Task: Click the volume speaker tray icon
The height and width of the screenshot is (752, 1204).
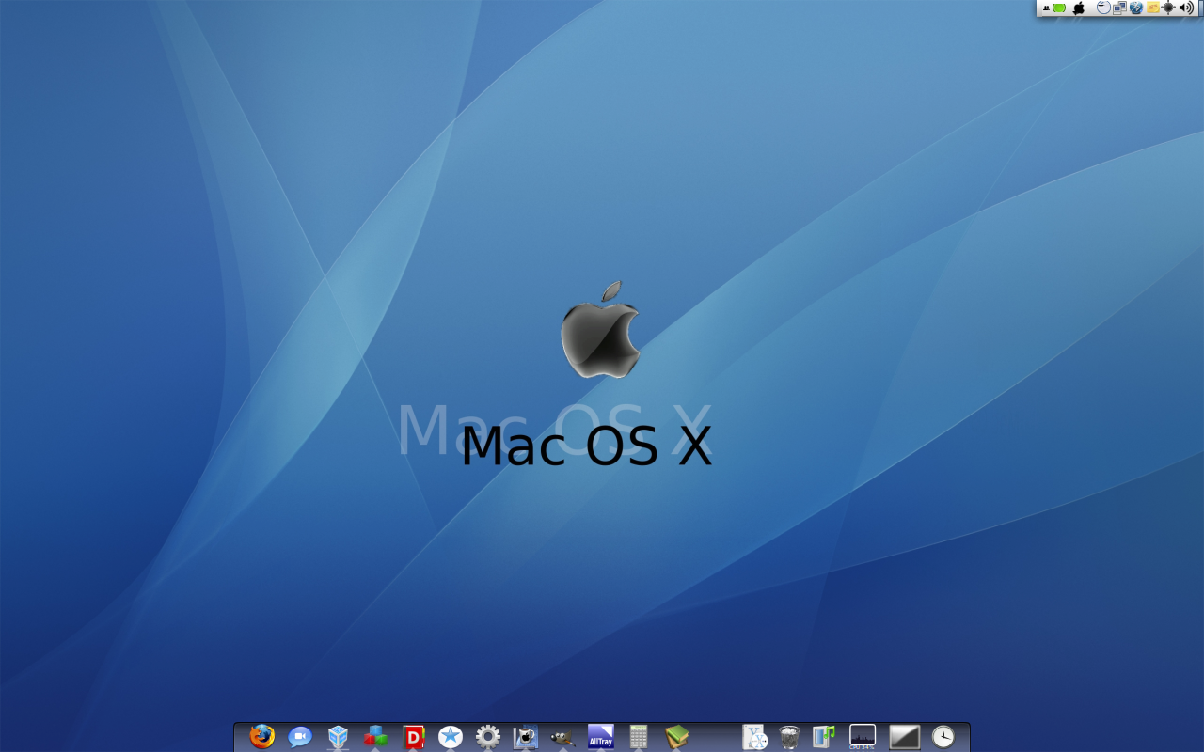Action: point(1186,8)
